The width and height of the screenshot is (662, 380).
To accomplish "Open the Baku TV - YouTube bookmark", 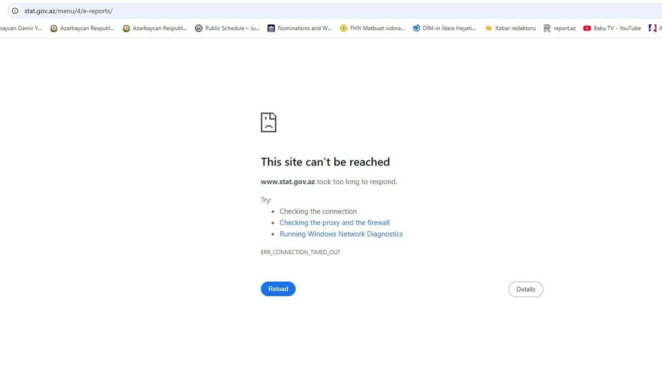I will tap(612, 28).
